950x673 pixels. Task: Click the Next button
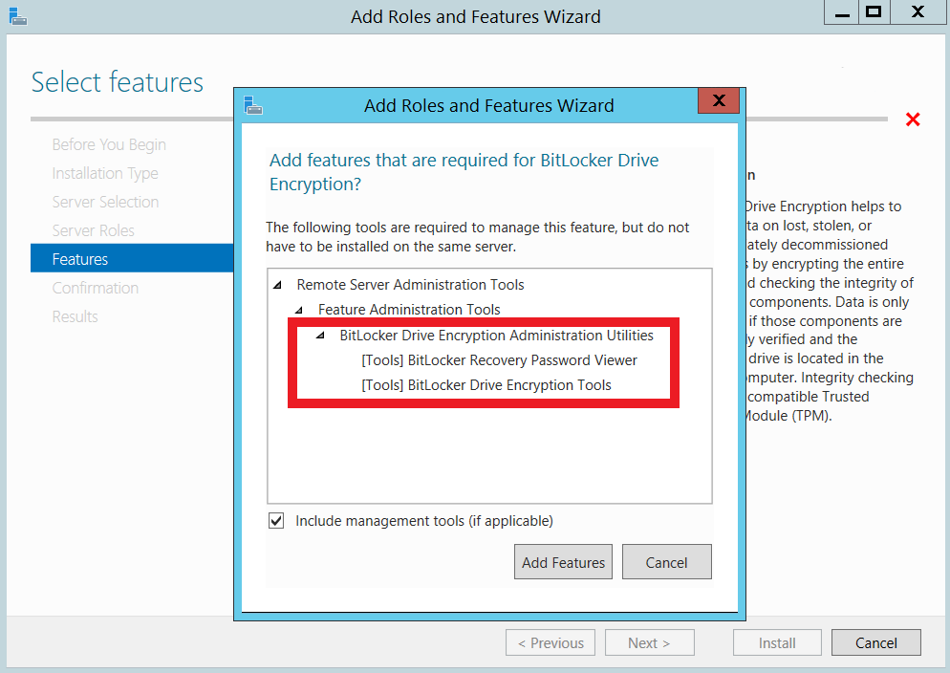(x=649, y=642)
